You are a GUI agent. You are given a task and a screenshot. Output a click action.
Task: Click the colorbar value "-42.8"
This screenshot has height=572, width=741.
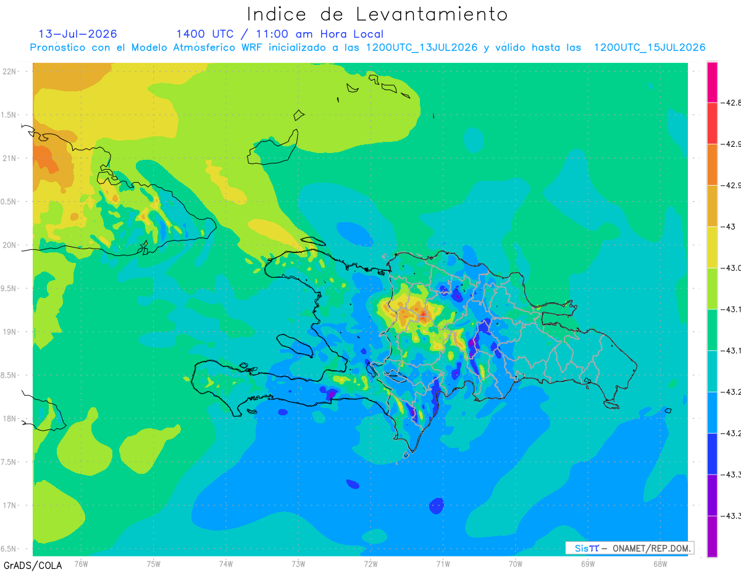point(732,102)
